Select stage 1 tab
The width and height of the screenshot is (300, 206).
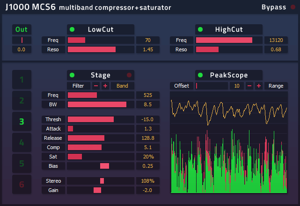[22, 80]
